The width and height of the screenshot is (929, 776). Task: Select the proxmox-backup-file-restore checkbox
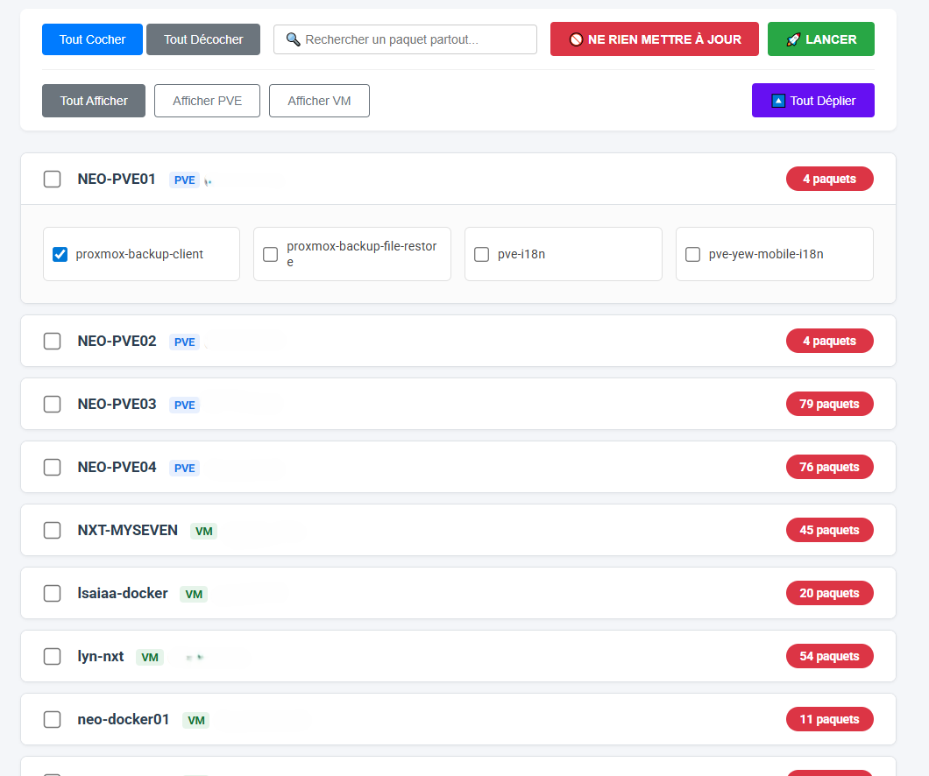coord(271,255)
